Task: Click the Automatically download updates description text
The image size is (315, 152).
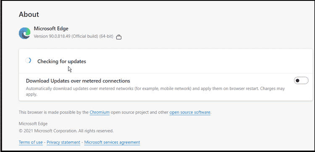Action: (155, 91)
